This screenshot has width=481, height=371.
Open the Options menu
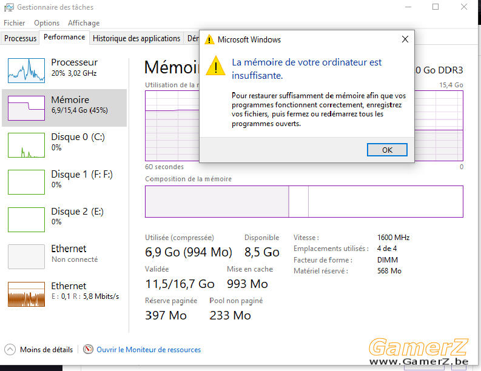[47, 23]
